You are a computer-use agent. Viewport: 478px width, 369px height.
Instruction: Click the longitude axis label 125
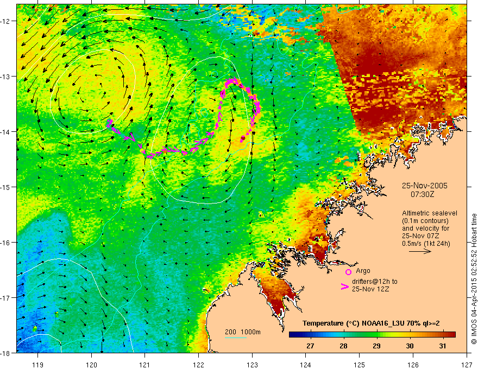tap(360, 365)
